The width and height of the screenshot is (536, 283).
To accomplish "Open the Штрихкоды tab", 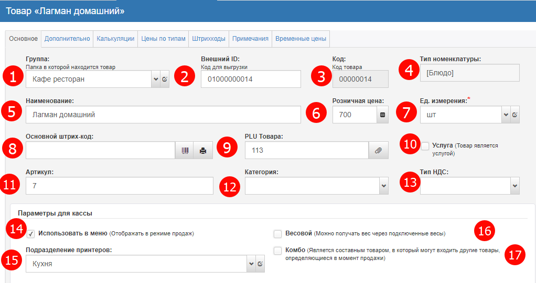I will point(209,39).
